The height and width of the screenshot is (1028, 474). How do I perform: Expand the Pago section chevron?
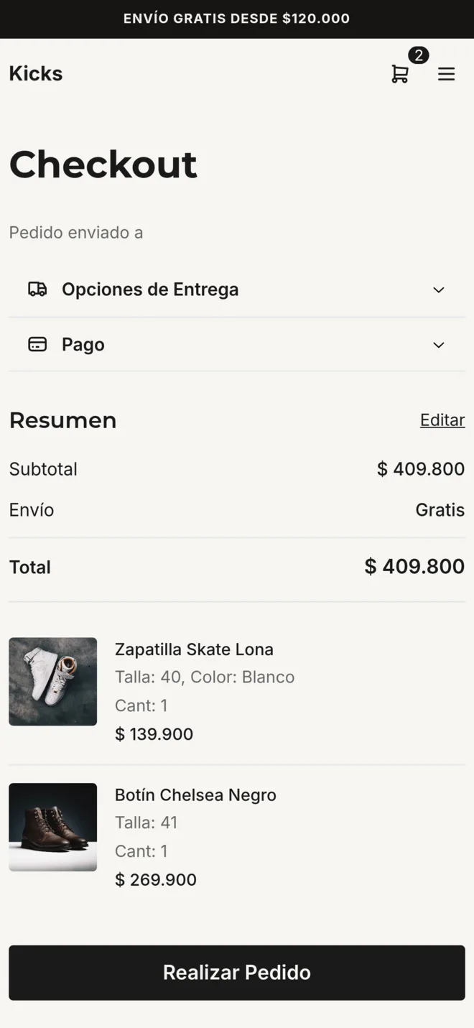tap(439, 345)
